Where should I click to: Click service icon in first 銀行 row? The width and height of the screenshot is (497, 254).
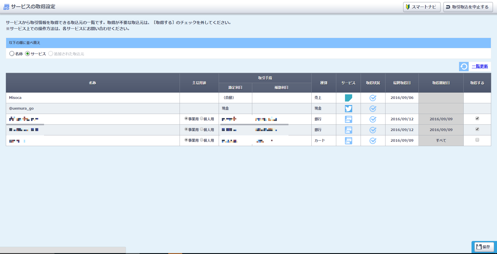click(348, 119)
